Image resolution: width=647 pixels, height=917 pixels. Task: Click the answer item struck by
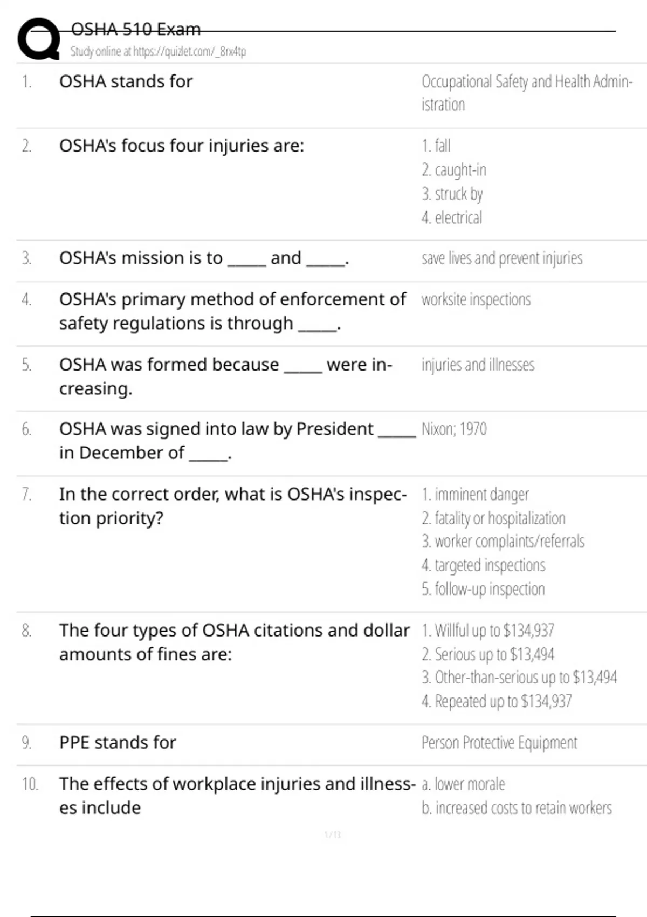coord(452,194)
